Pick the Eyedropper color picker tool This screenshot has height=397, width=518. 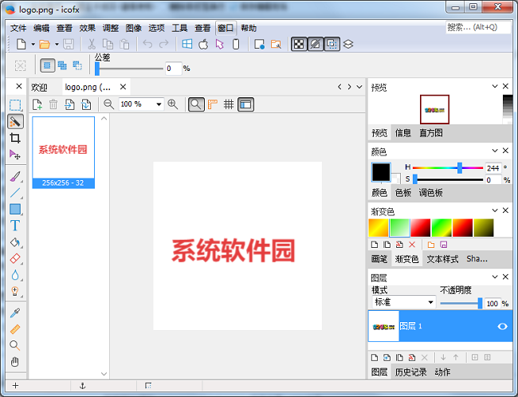(x=15, y=312)
